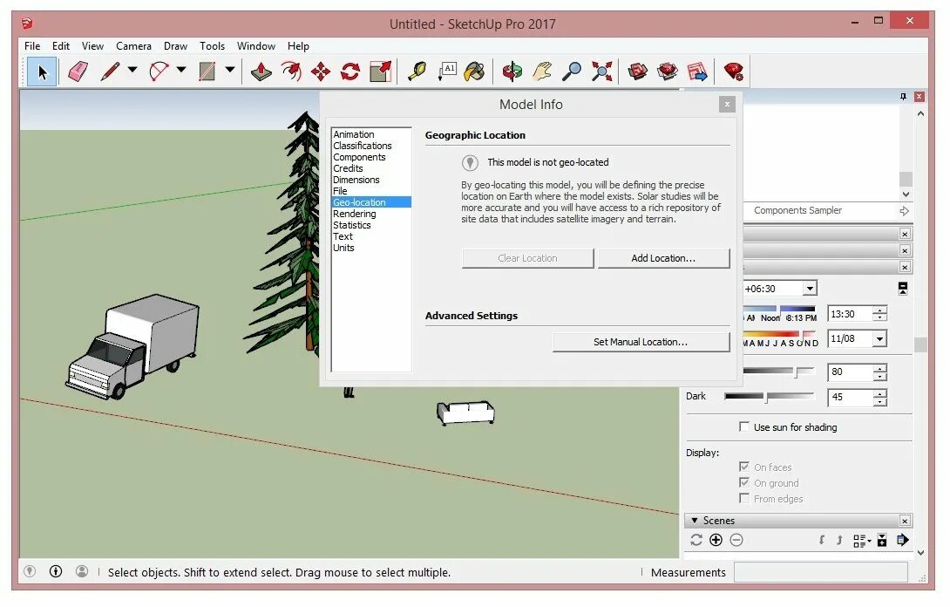Click the Zoom Extents tool
Viewport: 950px width, 607px height.
tap(601, 72)
